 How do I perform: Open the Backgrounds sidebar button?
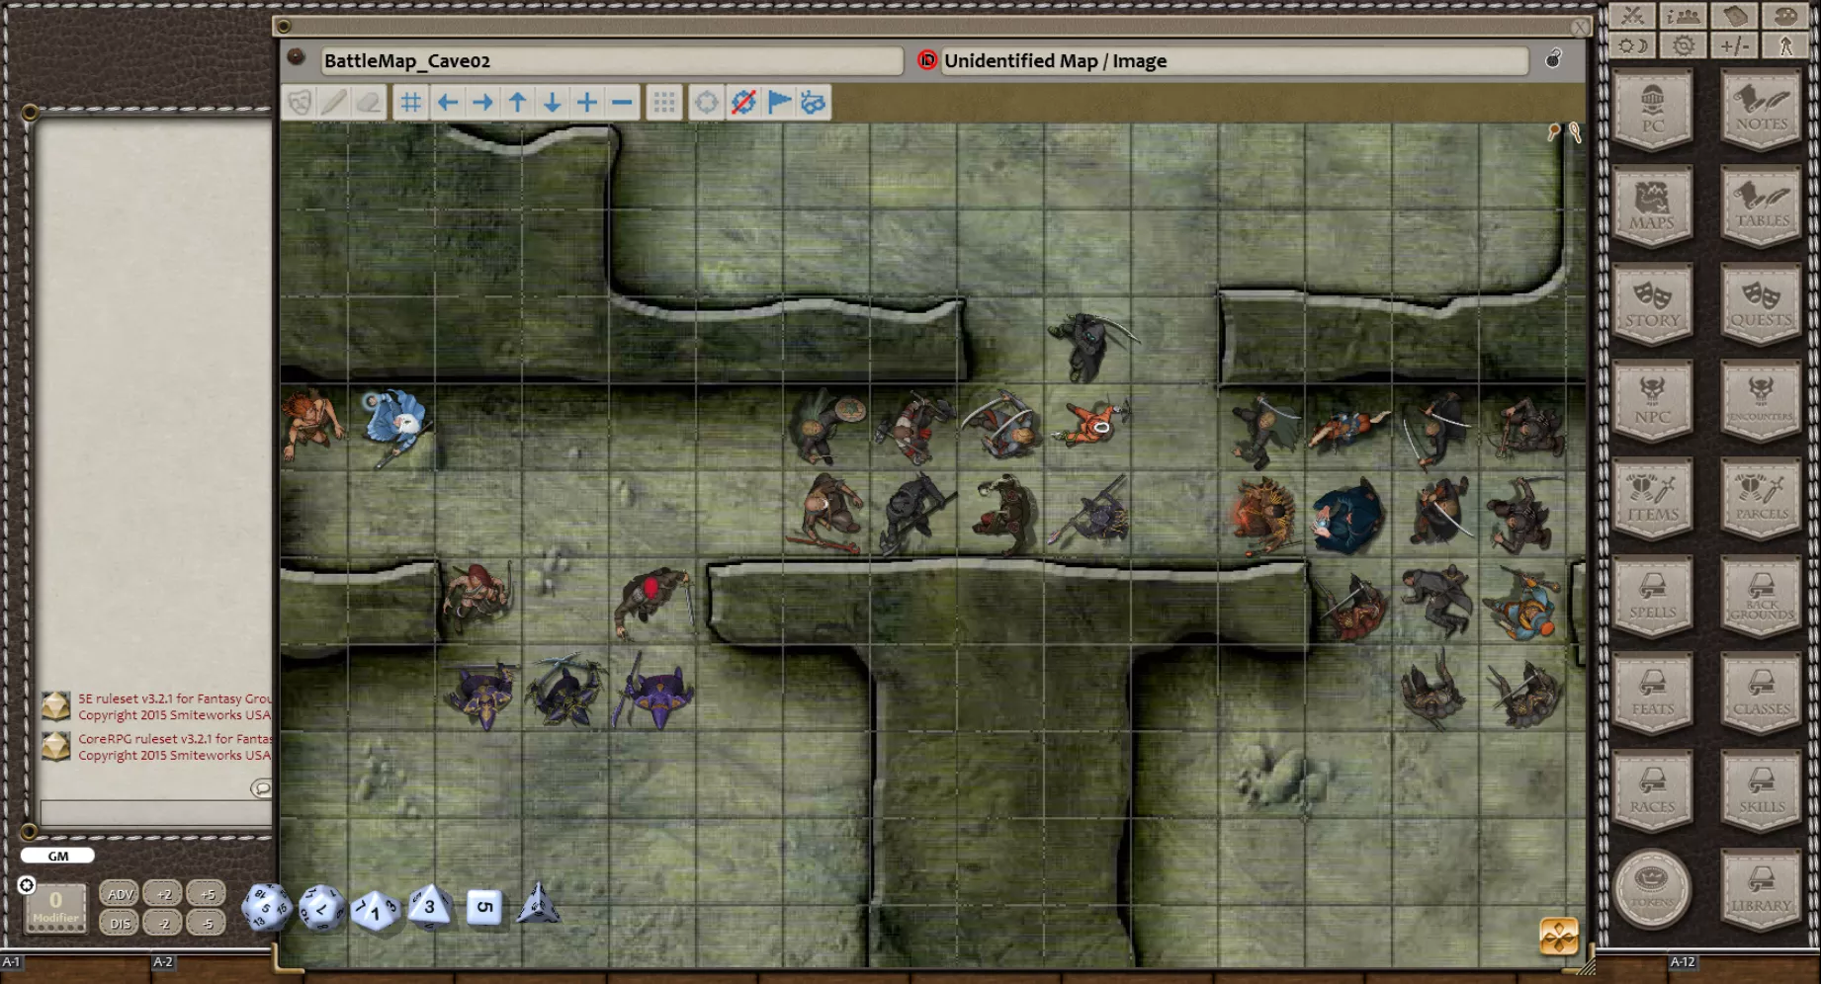point(1761,596)
